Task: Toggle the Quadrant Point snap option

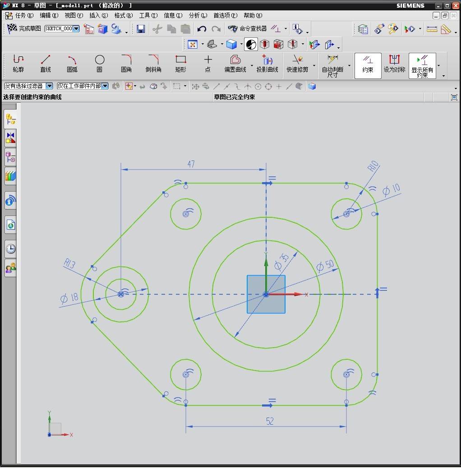Action: 268,87
